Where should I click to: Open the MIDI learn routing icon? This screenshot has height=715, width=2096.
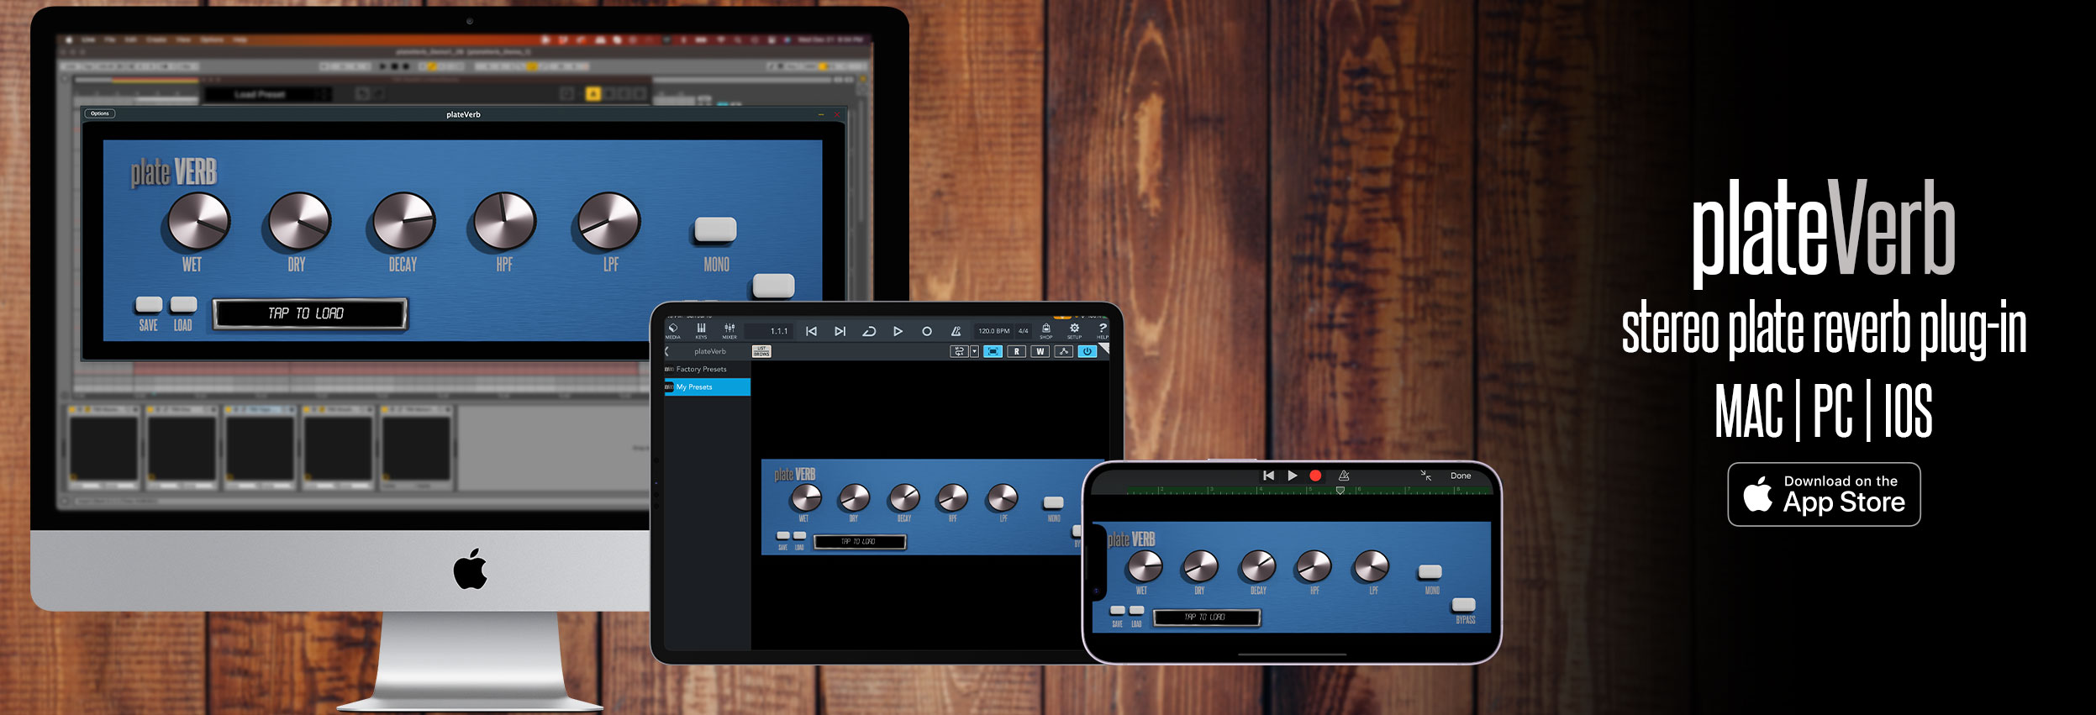(959, 351)
